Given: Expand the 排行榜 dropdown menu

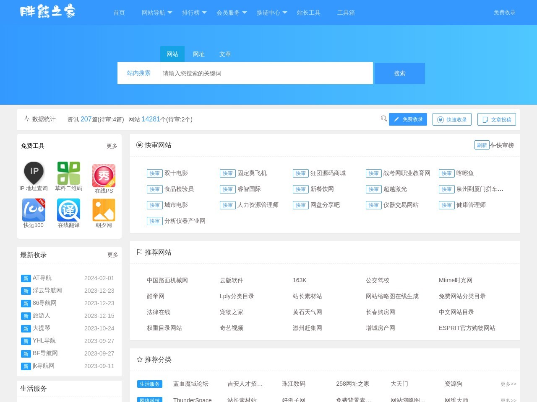Looking at the screenshot, I should (x=194, y=13).
